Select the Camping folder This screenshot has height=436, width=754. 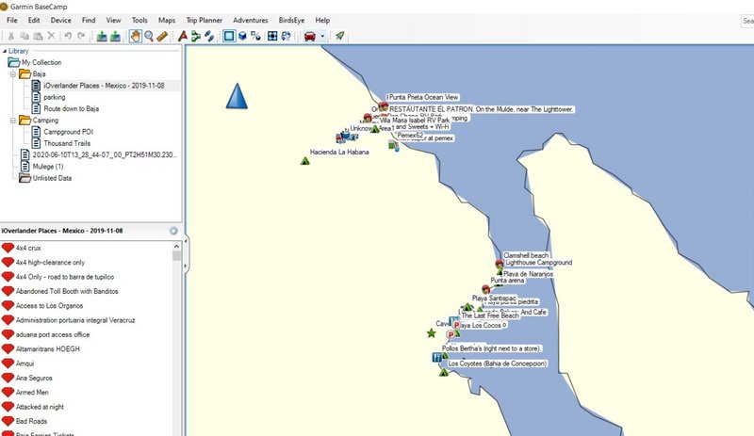click(45, 121)
